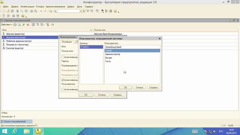Image resolution: width=240 pixels, height=135 pixels.
Task: Click the Start debugging round icon
Action: pyautogui.click(x=23, y=16)
